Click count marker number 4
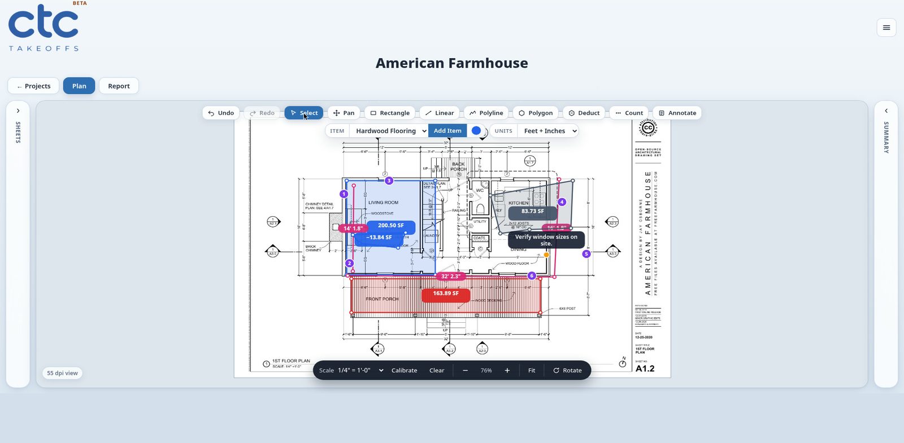 coord(562,202)
